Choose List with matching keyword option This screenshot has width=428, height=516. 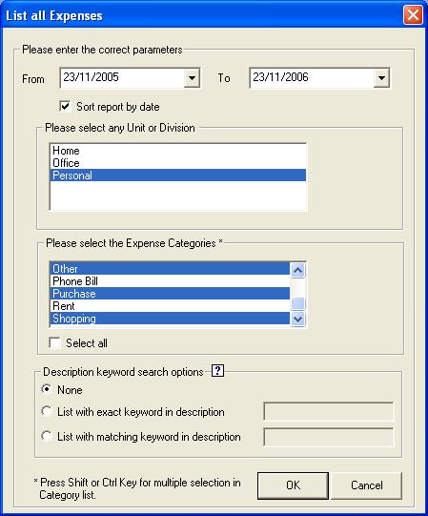[47, 436]
